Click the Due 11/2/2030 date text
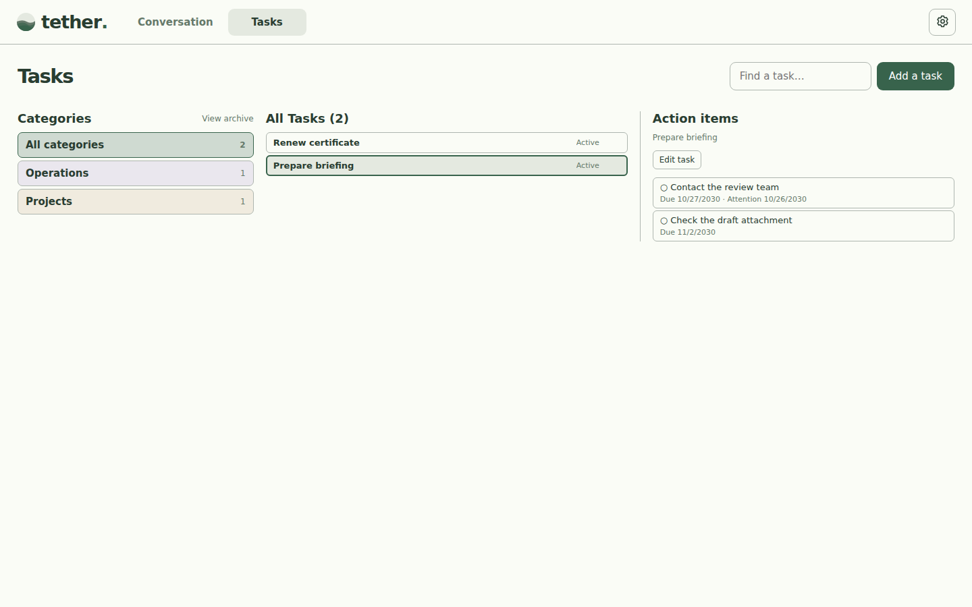This screenshot has height=607, width=972. pyautogui.click(x=687, y=232)
